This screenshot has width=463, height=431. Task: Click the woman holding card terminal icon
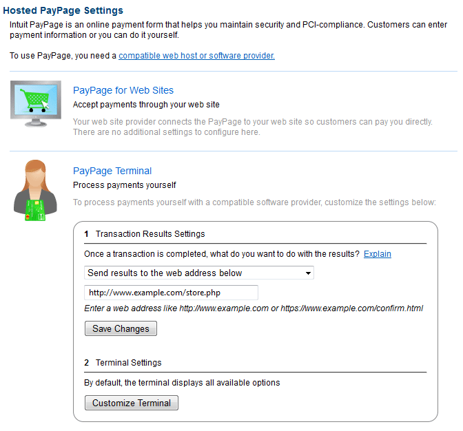pyautogui.click(x=32, y=187)
